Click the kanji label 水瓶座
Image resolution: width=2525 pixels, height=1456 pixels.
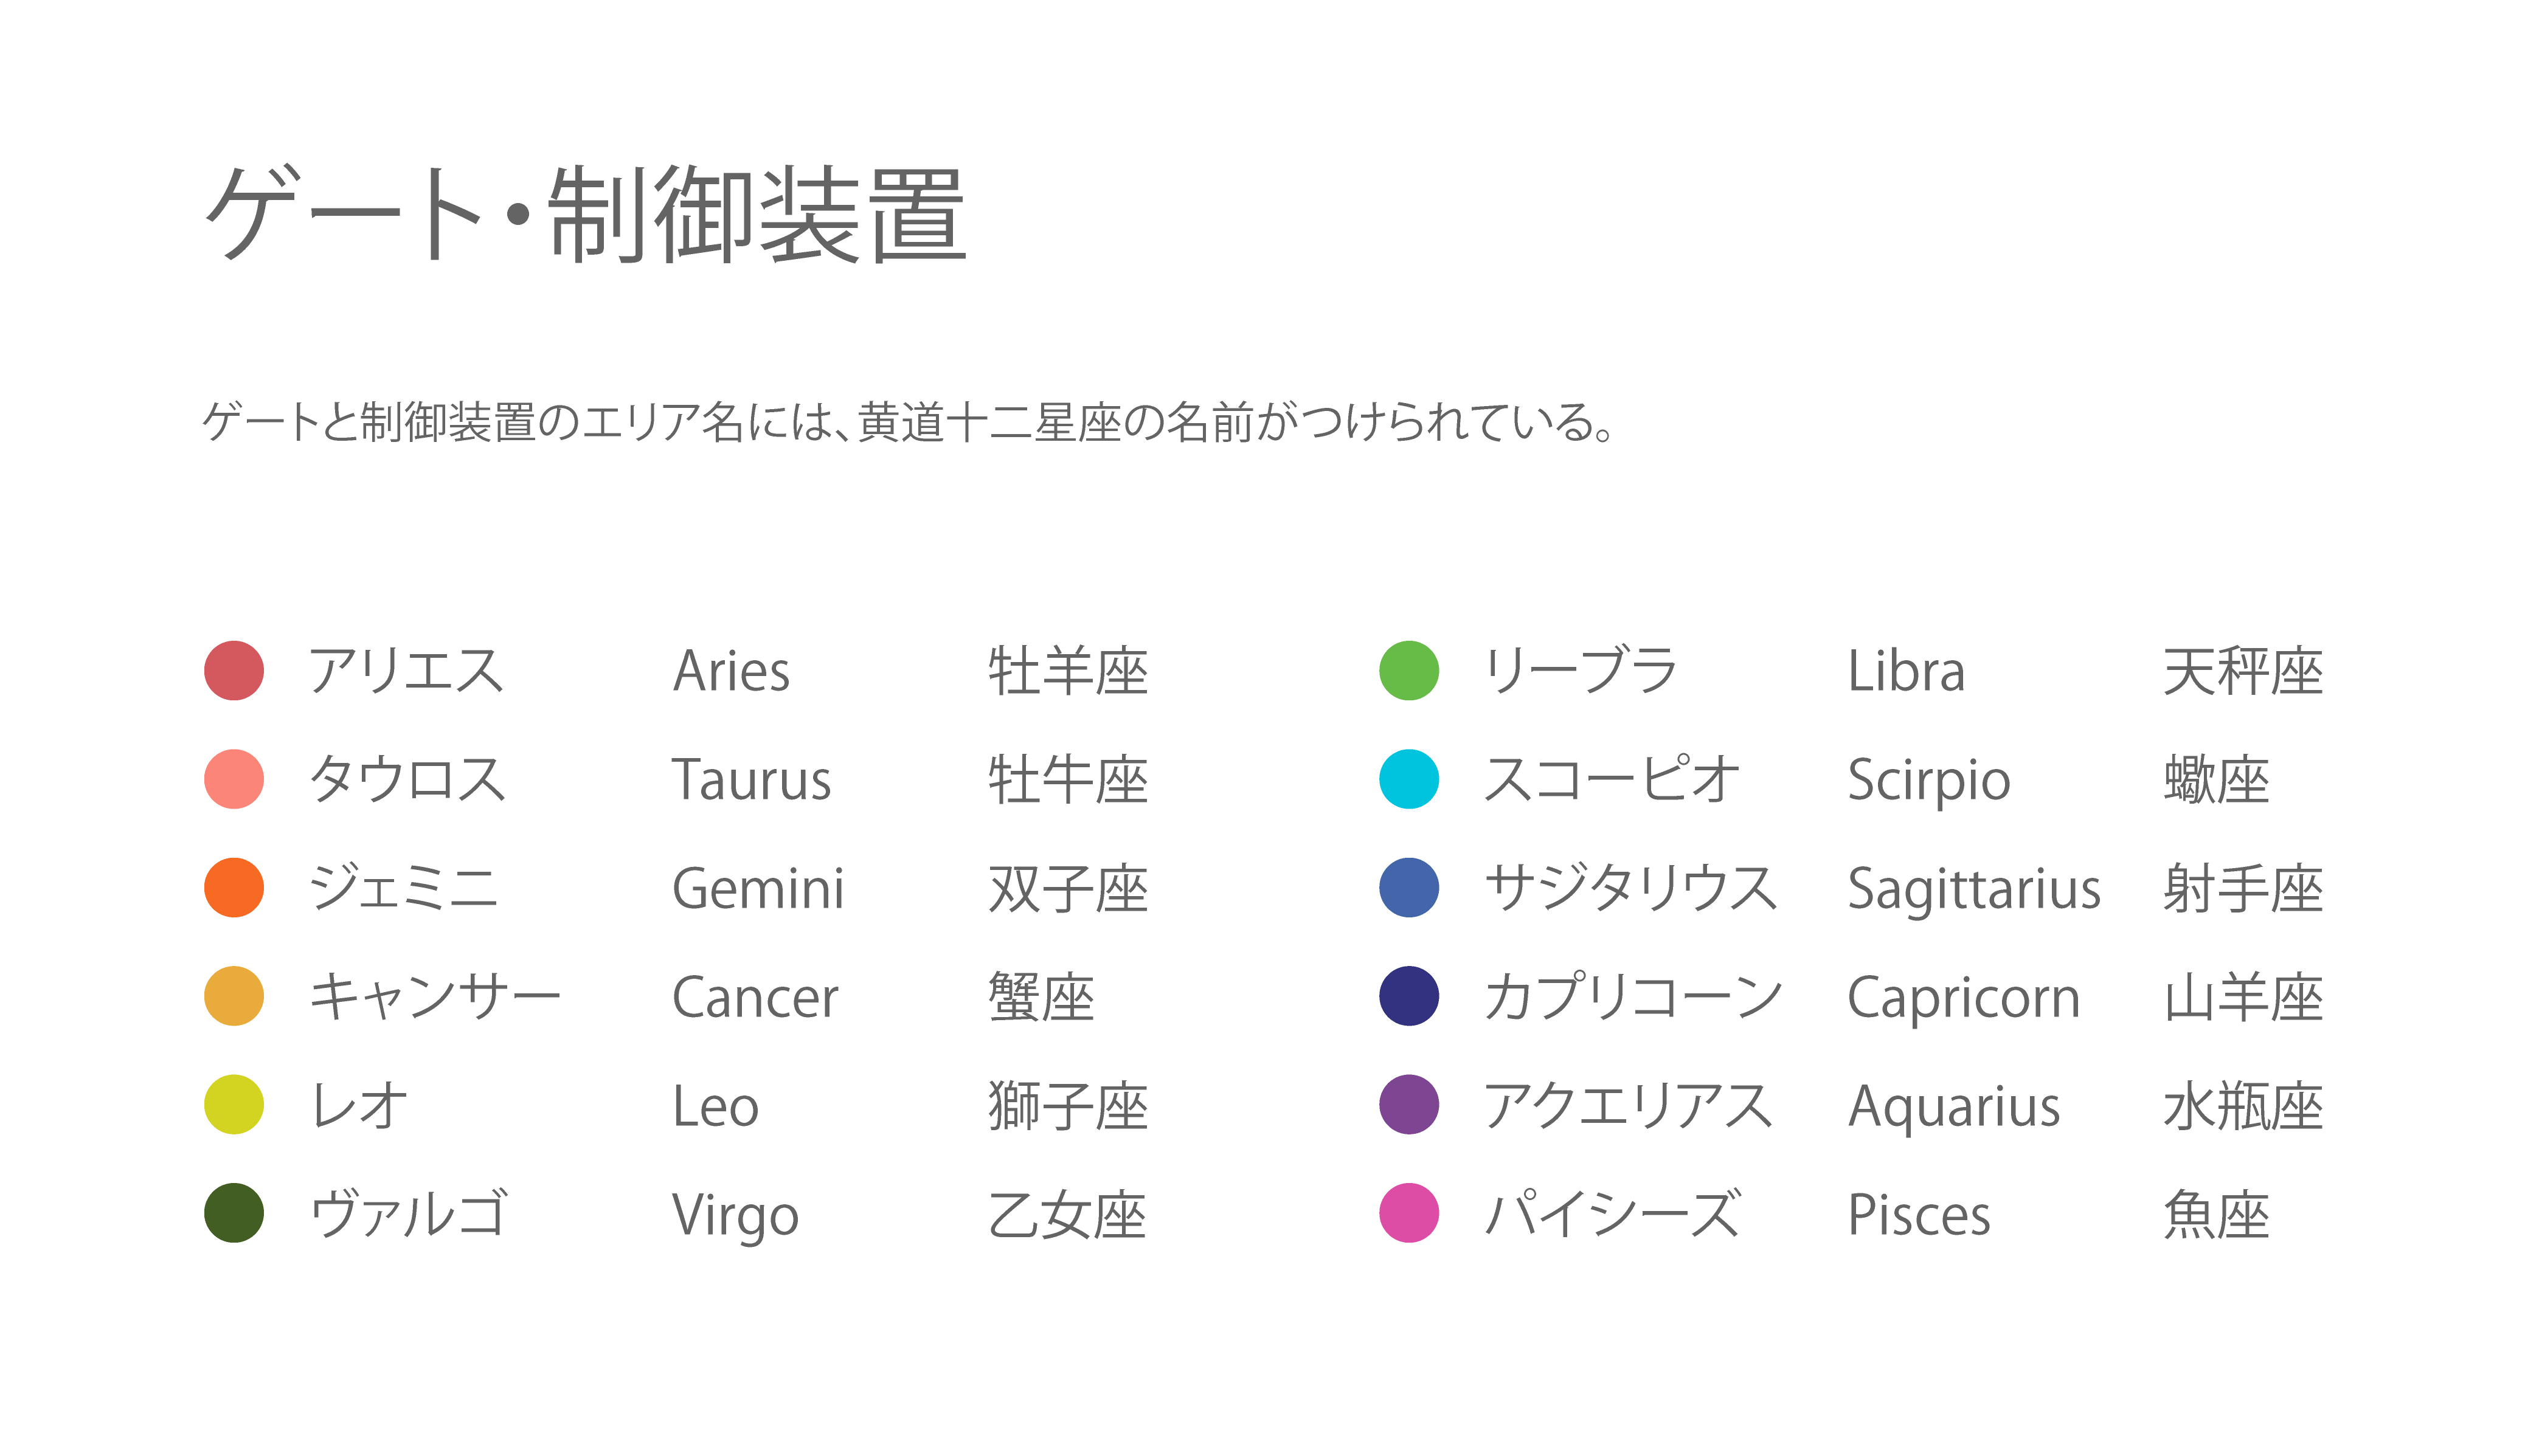click(x=2242, y=1106)
